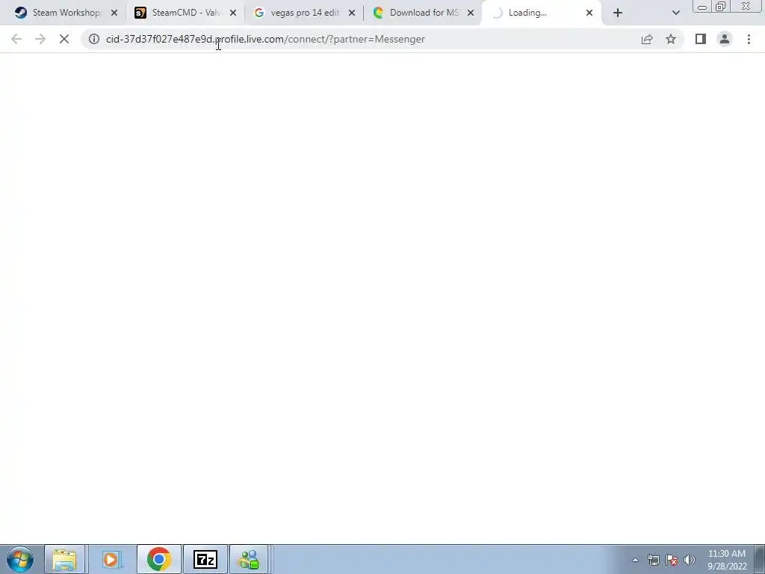This screenshot has width=765, height=574.
Task: Open Chrome profile menu
Action: tap(725, 39)
